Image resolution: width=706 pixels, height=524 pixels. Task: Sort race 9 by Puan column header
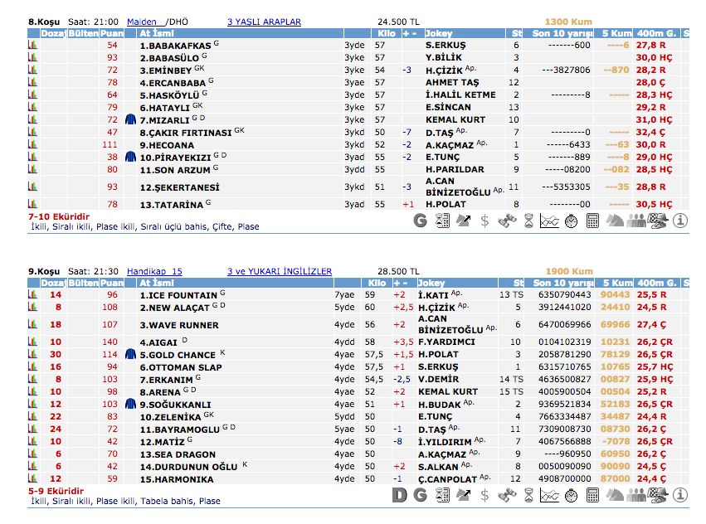[111, 283]
